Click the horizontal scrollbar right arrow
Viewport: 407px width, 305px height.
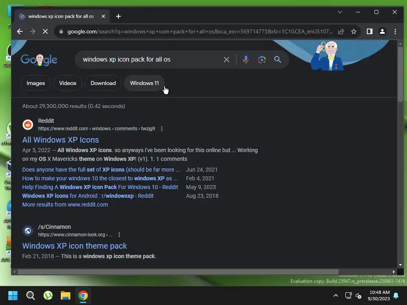pos(394,272)
